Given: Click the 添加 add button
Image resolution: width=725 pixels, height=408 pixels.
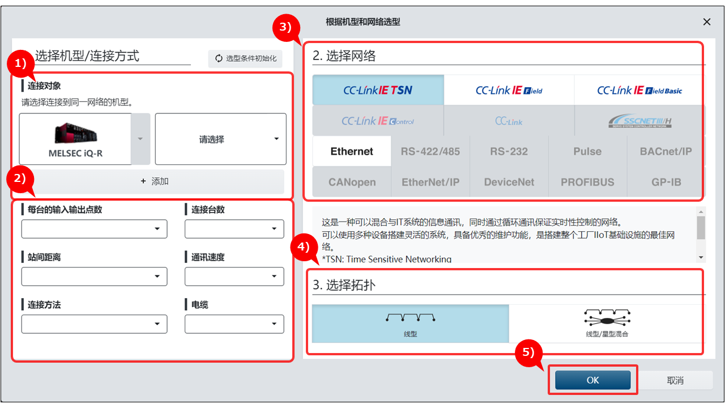Looking at the screenshot, I should tap(155, 181).
